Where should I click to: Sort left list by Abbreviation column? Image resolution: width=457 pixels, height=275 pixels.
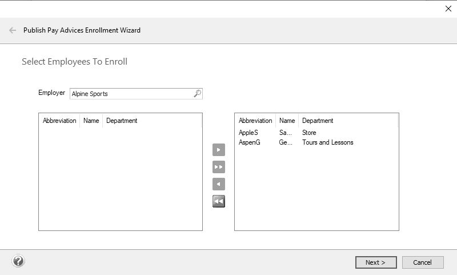(x=59, y=121)
